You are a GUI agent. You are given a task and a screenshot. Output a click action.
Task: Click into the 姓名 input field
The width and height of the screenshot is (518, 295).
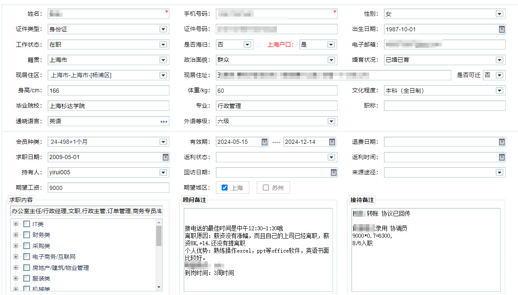click(x=108, y=14)
